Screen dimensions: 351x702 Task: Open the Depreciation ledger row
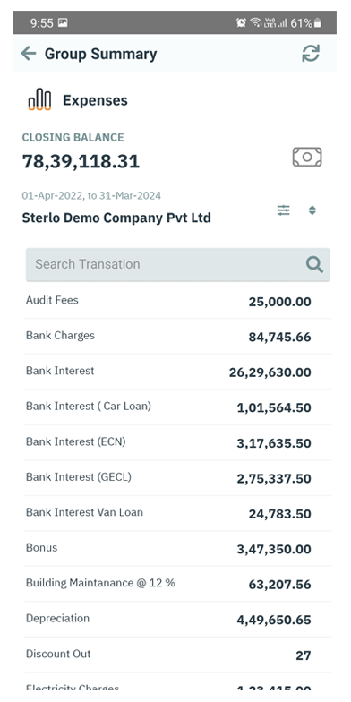click(x=177, y=620)
